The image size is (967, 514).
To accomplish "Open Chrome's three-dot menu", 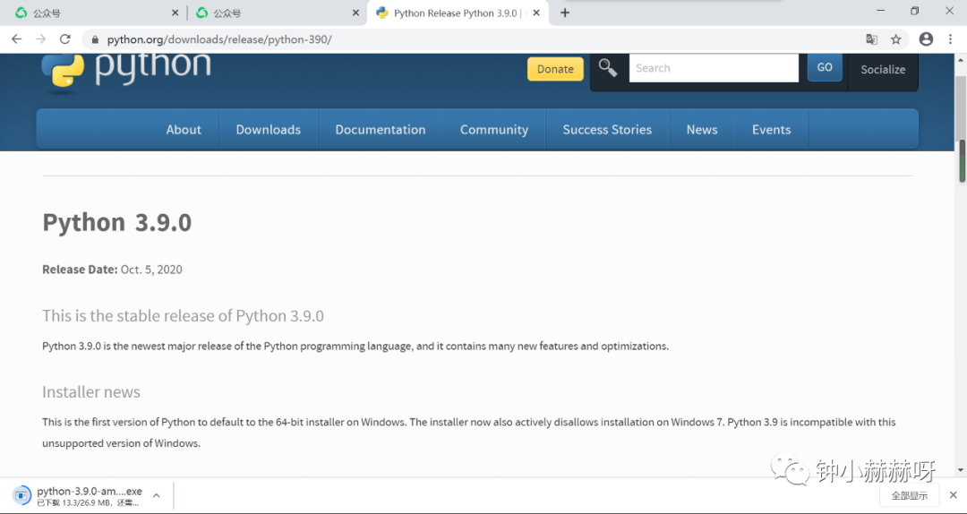I will (950, 39).
